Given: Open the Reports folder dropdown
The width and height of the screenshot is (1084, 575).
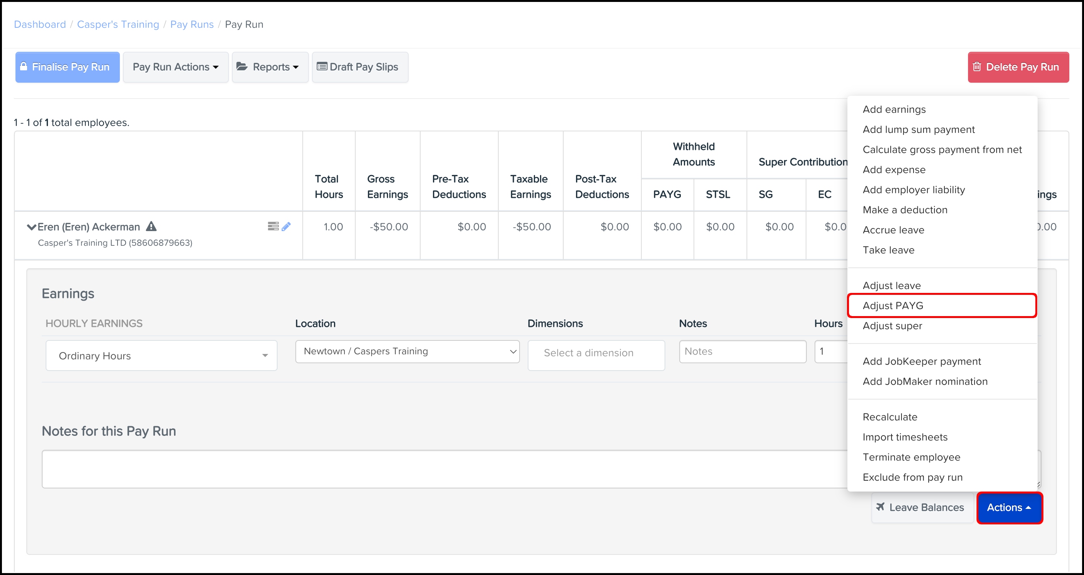Looking at the screenshot, I should tap(270, 67).
